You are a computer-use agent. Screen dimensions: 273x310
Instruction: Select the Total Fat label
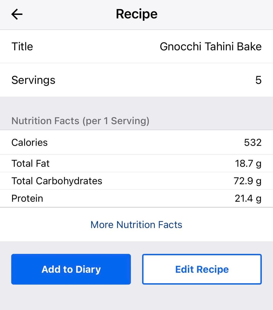(x=31, y=164)
